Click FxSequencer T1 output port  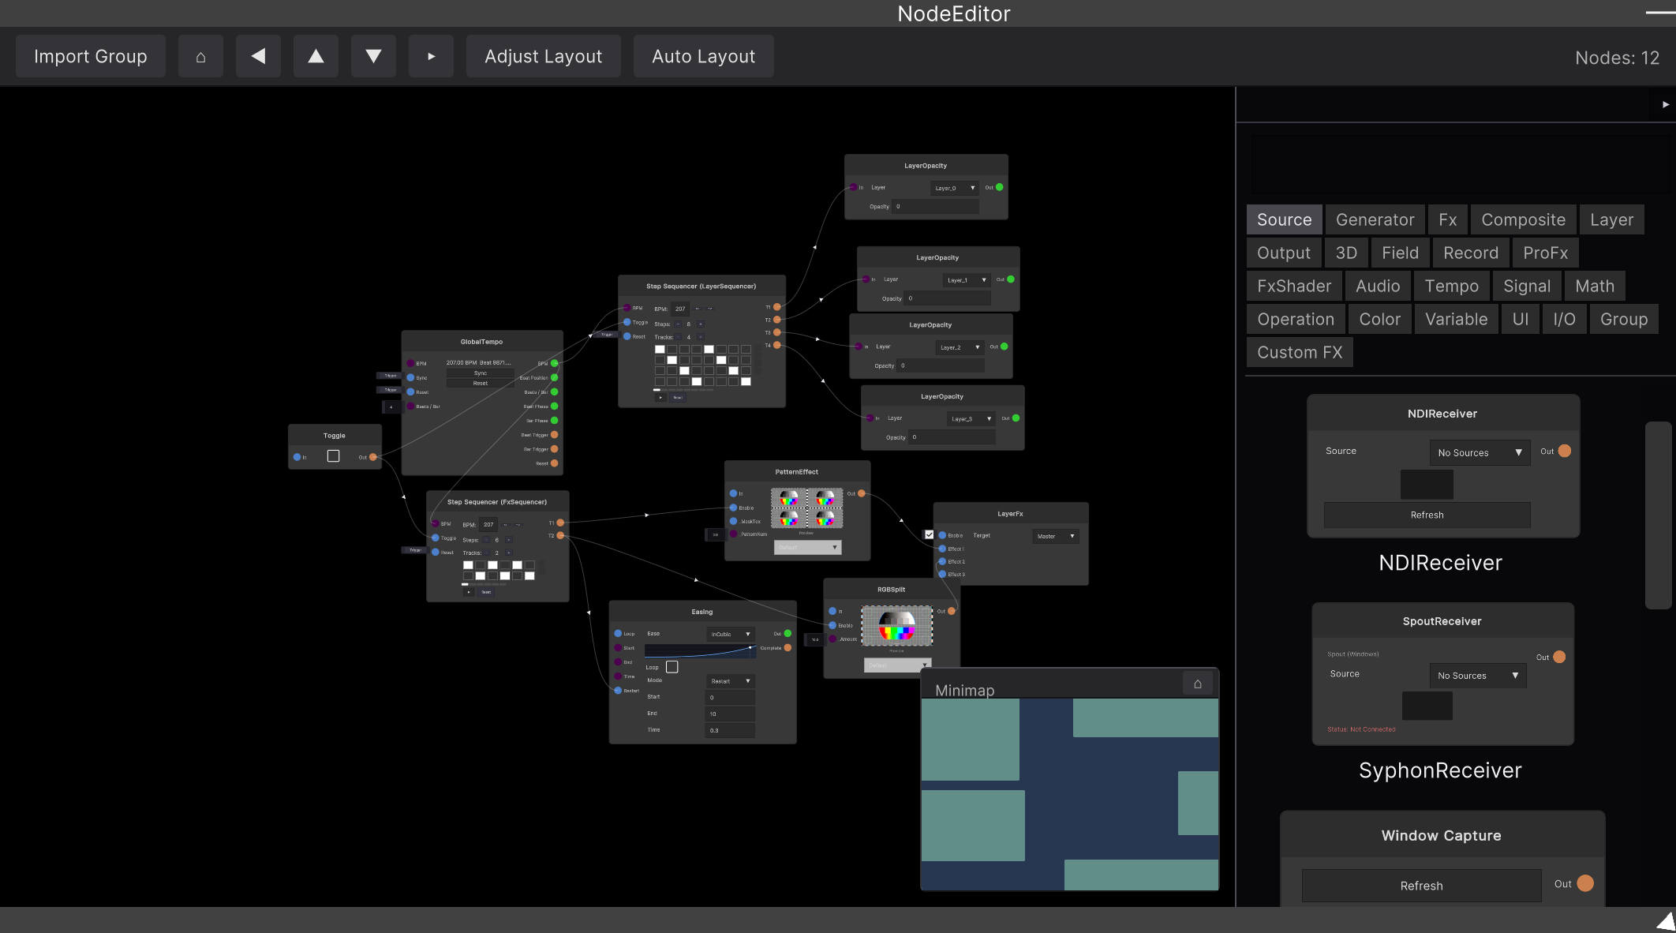pos(560,523)
